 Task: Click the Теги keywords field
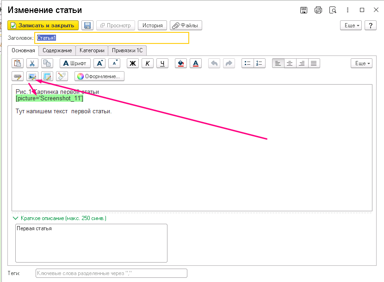(111, 273)
